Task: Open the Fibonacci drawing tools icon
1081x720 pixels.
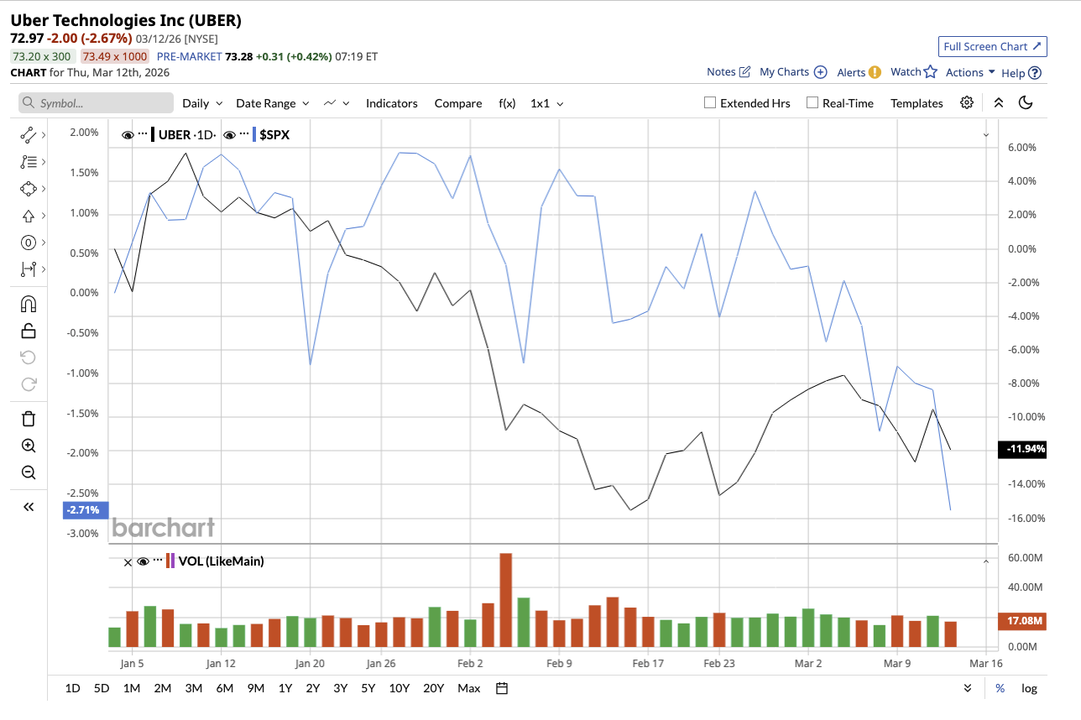Action: click(29, 161)
